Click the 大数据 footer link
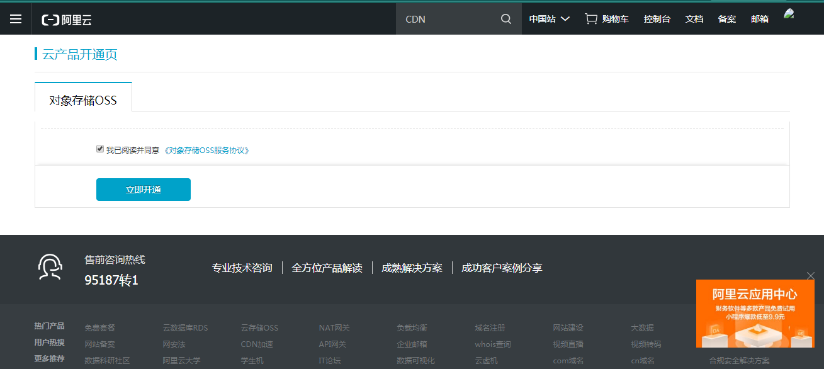Image resolution: width=824 pixels, height=369 pixels. pyautogui.click(x=643, y=328)
